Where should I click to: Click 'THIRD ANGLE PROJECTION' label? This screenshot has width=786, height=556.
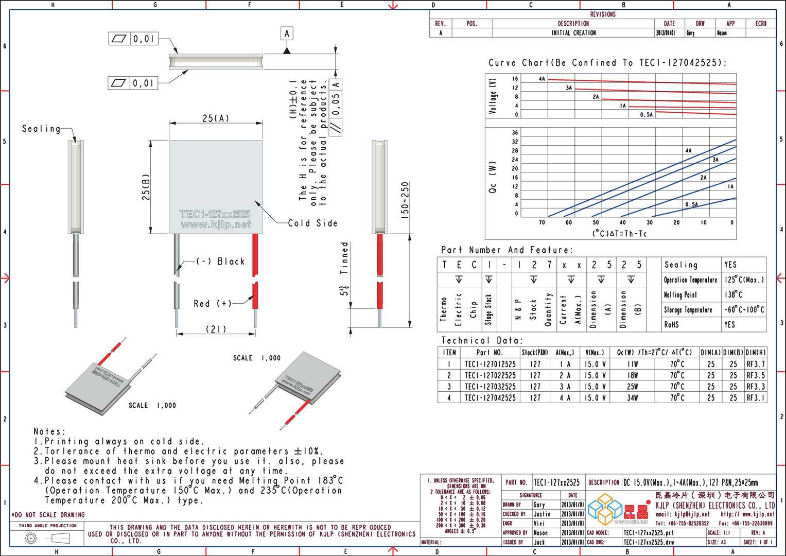[48, 526]
